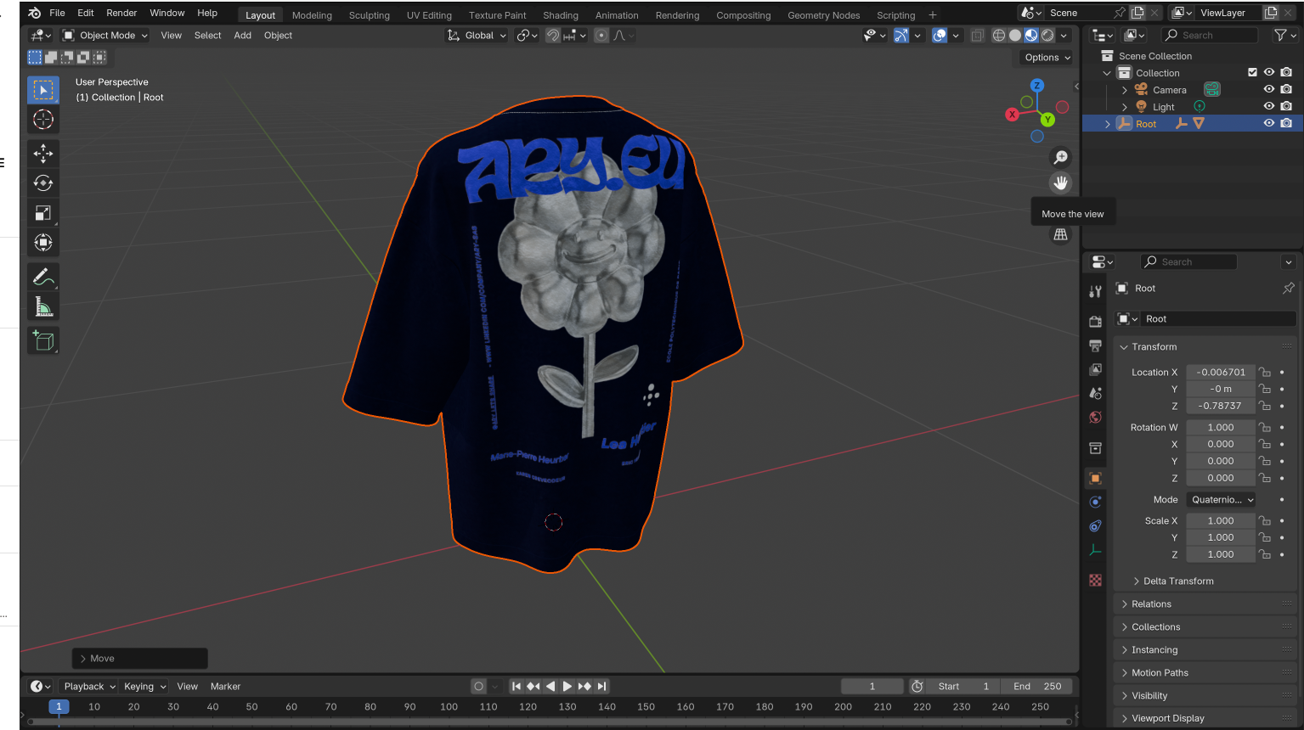
Task: Click the Zoom view magnifier icon
Action: click(1061, 157)
